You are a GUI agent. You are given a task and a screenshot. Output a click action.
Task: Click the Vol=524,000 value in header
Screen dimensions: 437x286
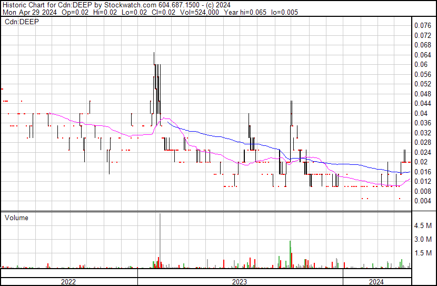click(x=200, y=12)
